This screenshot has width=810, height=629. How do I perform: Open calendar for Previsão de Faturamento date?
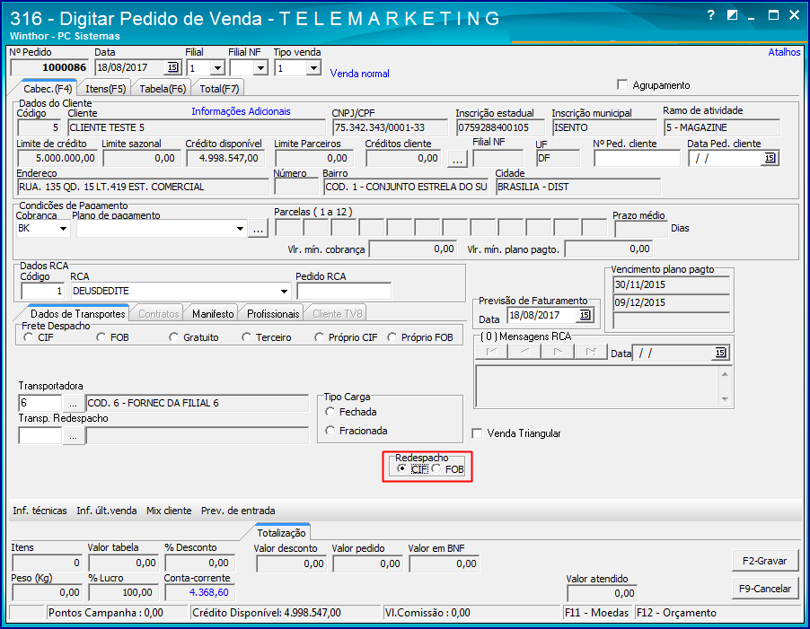click(585, 315)
